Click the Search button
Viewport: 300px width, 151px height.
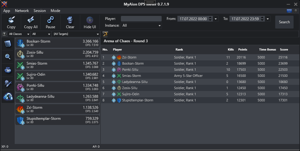(284, 22)
